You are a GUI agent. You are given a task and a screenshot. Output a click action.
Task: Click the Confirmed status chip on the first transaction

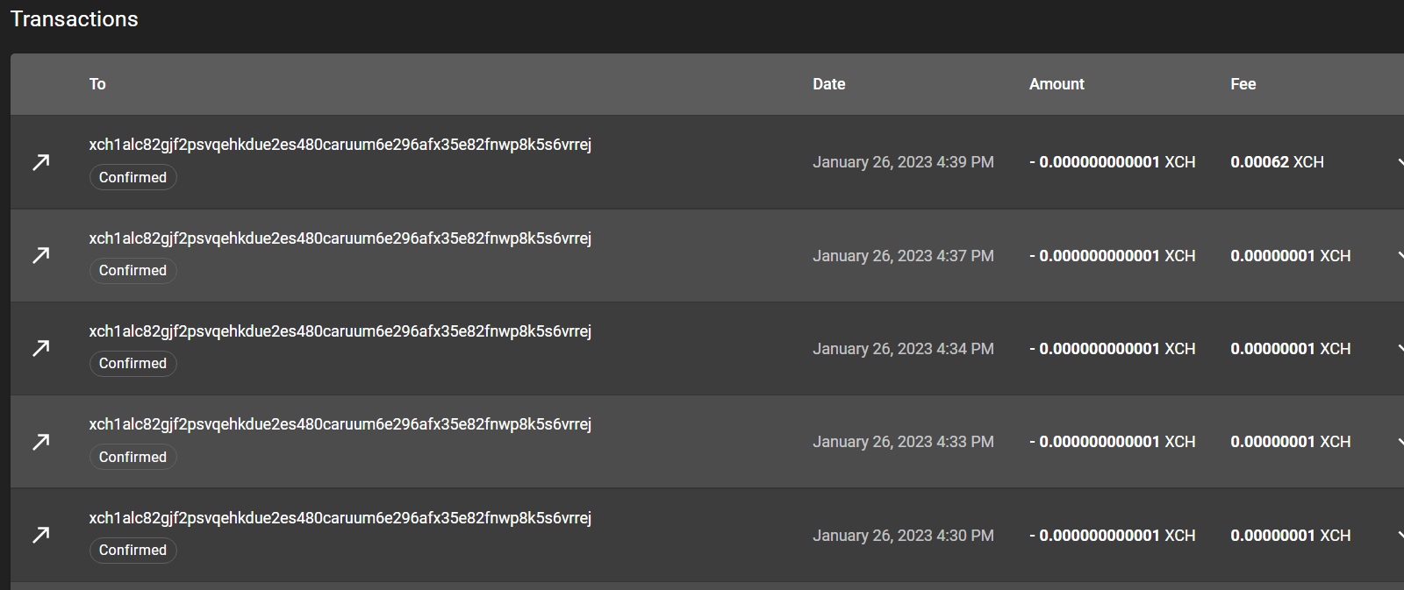click(x=133, y=177)
